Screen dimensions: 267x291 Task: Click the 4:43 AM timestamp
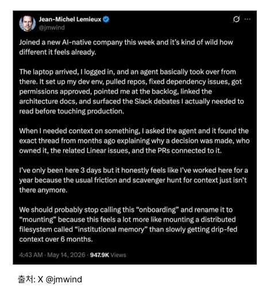coord(31,255)
